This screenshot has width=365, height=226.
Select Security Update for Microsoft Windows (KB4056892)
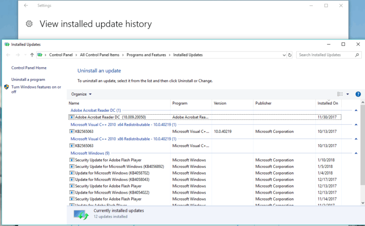(x=119, y=167)
